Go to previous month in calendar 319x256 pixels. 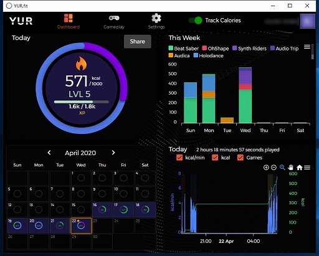pos(49,153)
